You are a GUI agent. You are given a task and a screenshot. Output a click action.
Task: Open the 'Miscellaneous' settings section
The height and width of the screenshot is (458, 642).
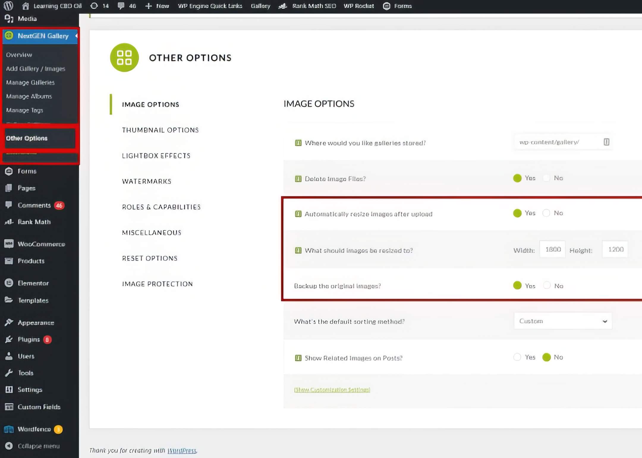tap(152, 232)
